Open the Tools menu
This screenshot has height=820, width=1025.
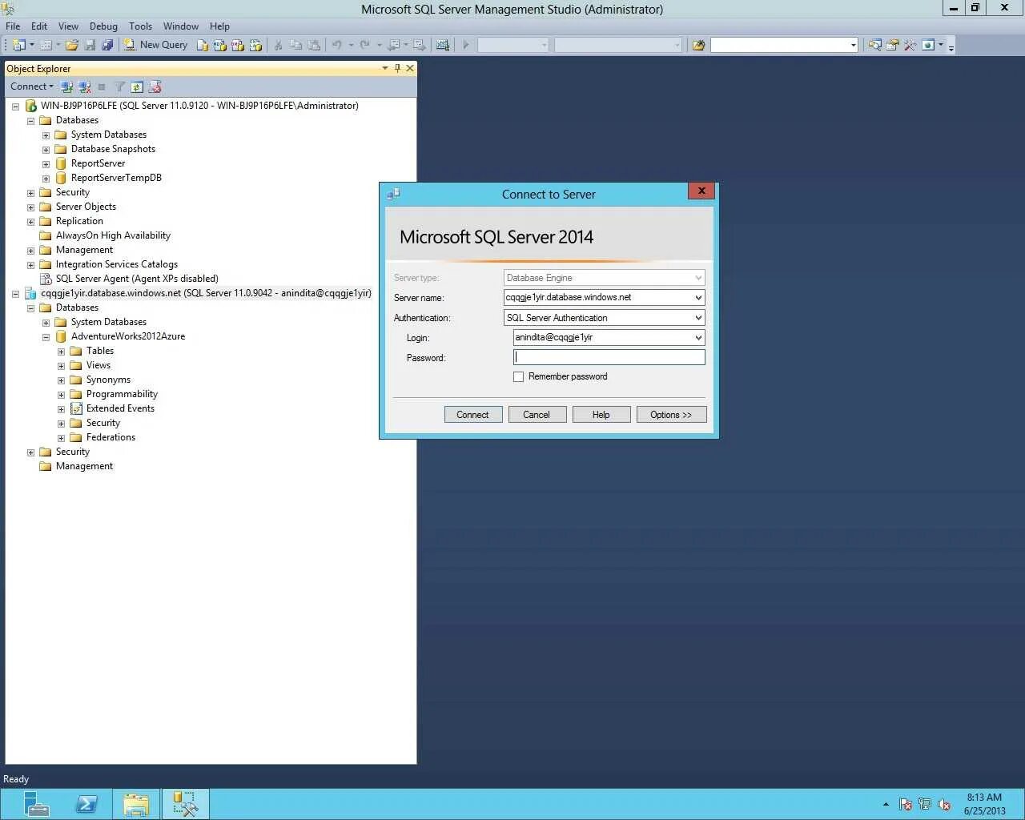[x=140, y=26]
